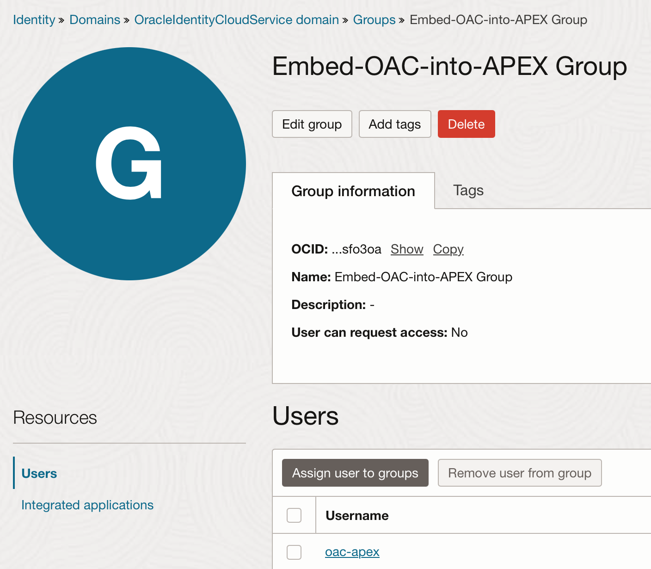651x569 pixels.
Task: Open the oac-apex user link
Action: coord(352,552)
